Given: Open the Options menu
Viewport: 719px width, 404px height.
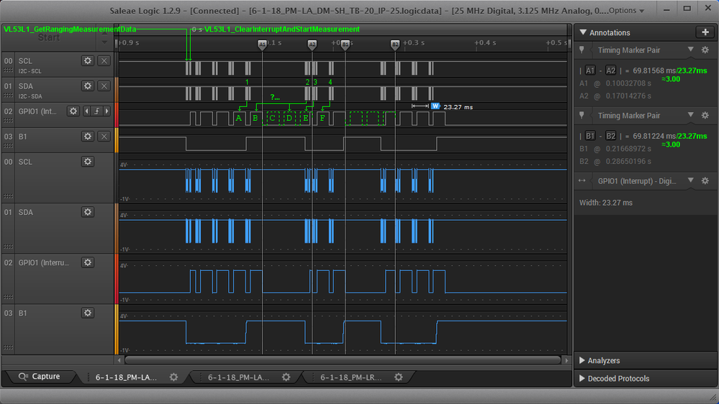Looking at the screenshot, I should (x=626, y=11).
